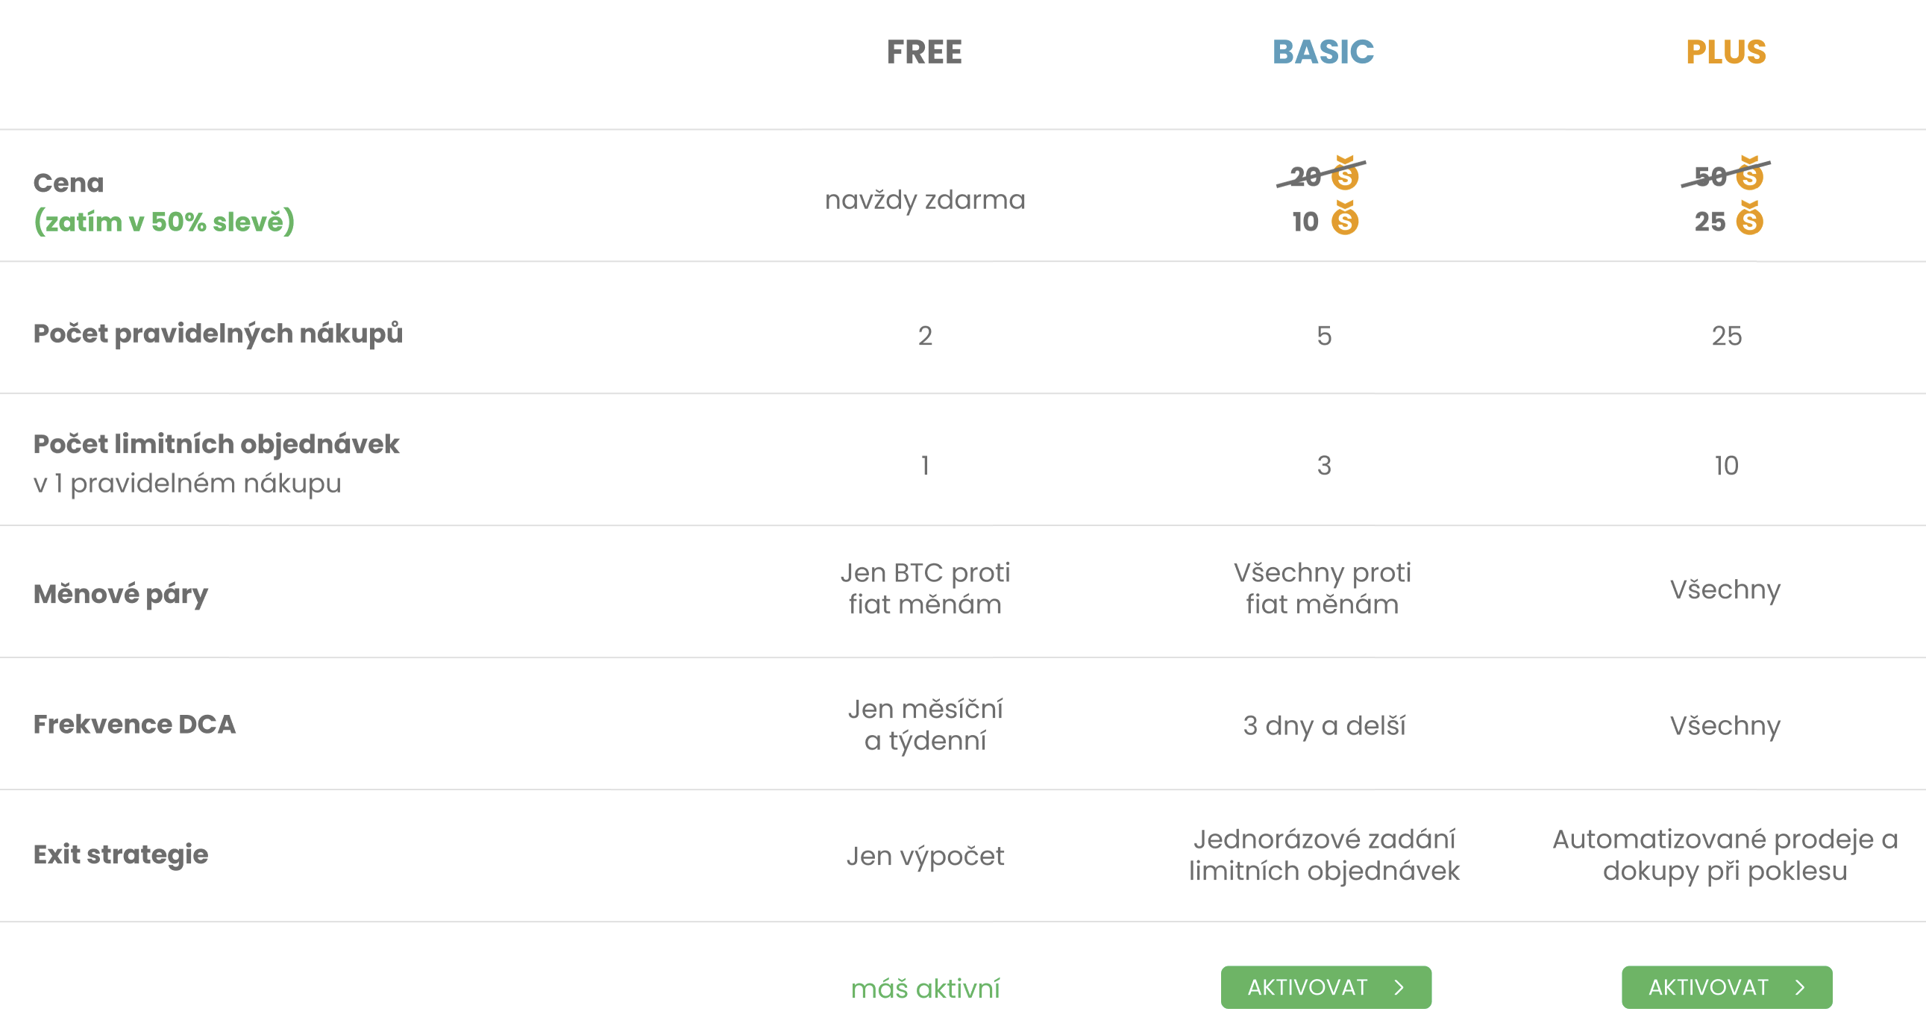The image size is (1926, 1035).
Task: Click the arrow on PLUS Aktivovat button
Action: pyautogui.click(x=1801, y=987)
